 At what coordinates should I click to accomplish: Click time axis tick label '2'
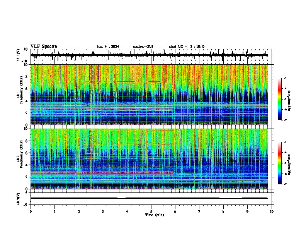(79, 211)
